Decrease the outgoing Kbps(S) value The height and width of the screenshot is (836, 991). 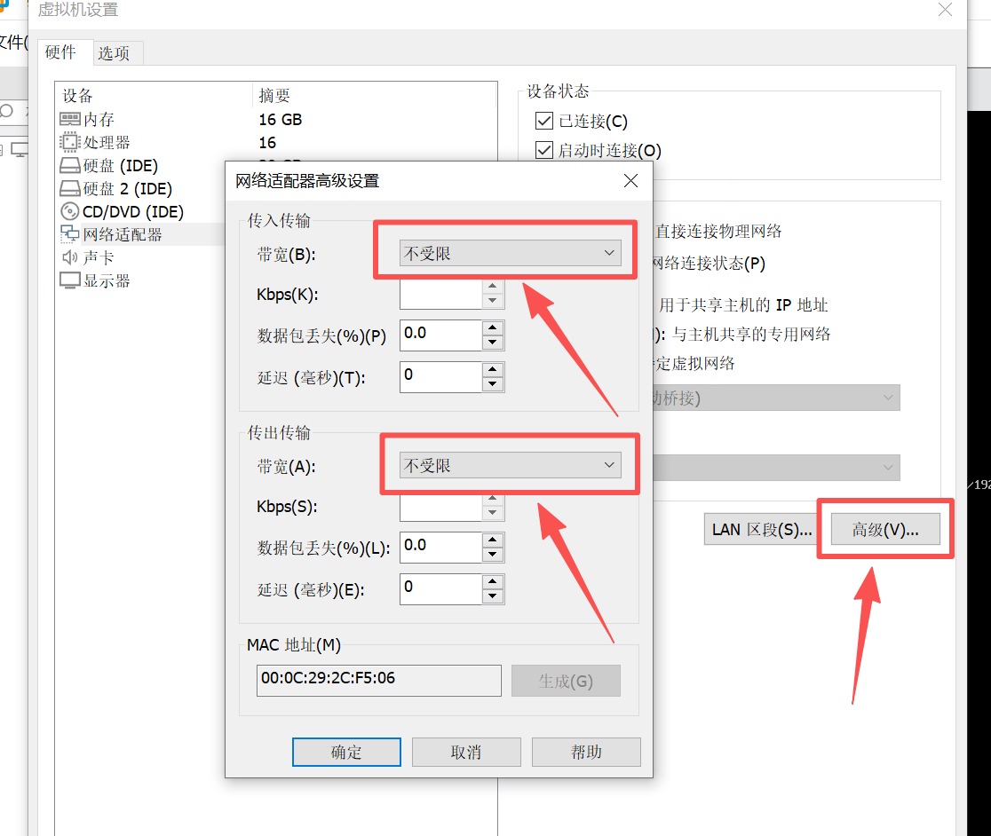point(492,513)
